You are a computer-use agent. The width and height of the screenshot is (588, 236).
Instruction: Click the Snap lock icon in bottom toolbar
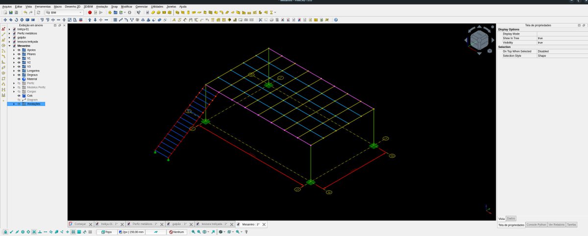[5, 232]
